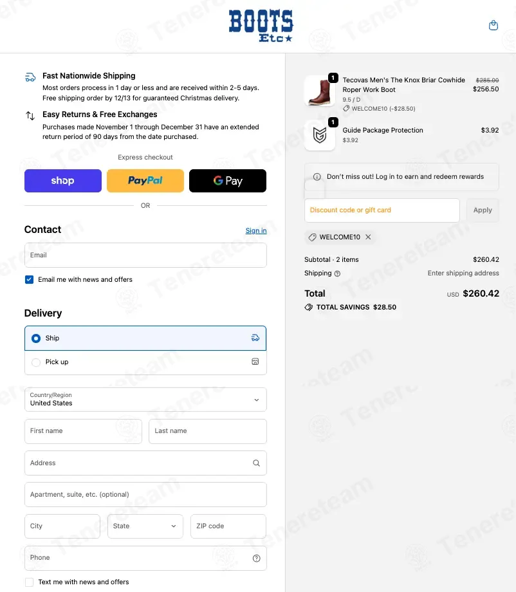Click the phone field help icon
The height and width of the screenshot is (592, 516).
257,558
